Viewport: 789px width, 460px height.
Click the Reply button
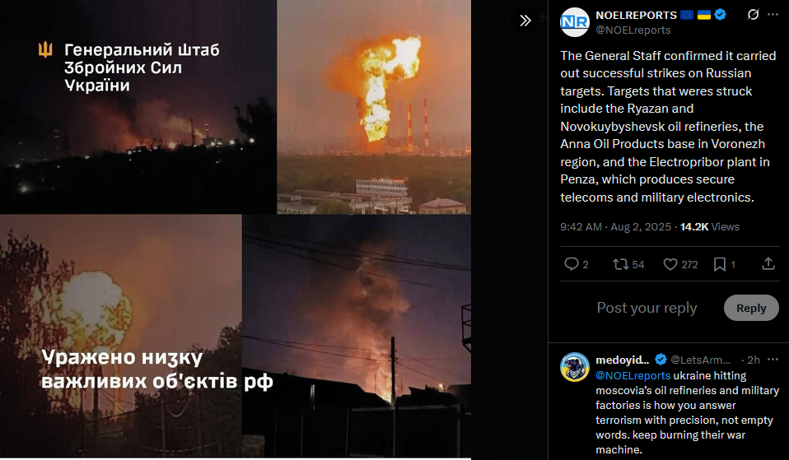[751, 308]
